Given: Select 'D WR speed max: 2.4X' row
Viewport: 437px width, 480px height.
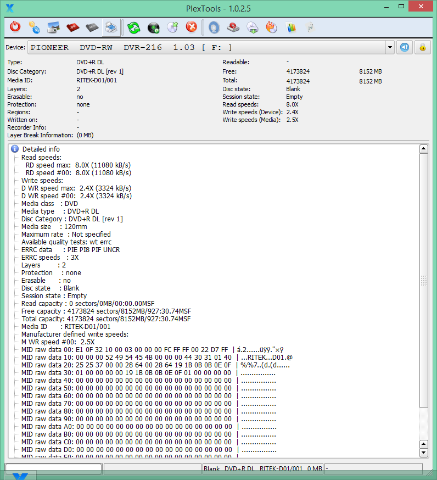Looking at the screenshot, I should click(x=76, y=188).
